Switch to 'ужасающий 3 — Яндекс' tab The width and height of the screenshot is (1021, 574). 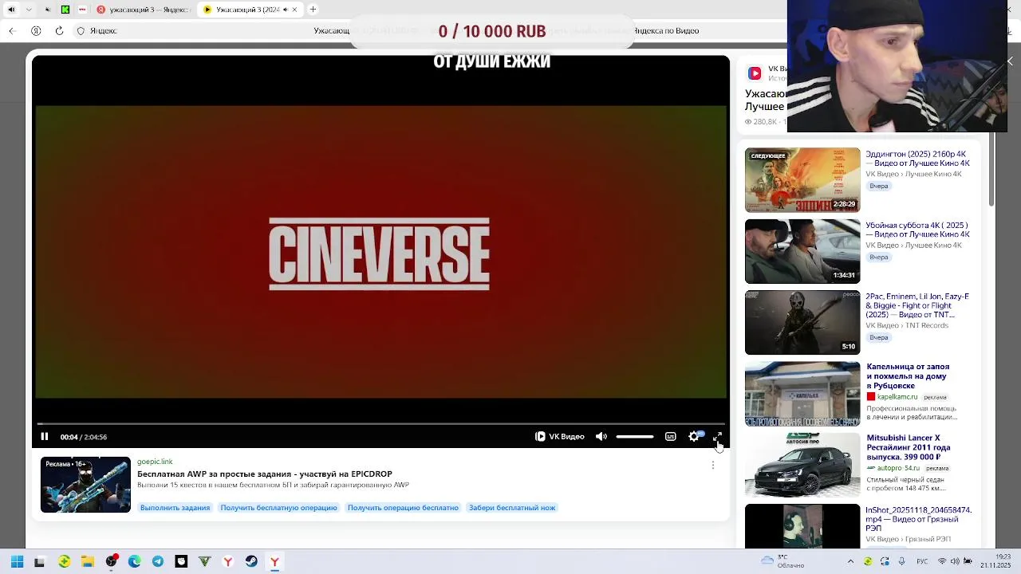(x=143, y=10)
